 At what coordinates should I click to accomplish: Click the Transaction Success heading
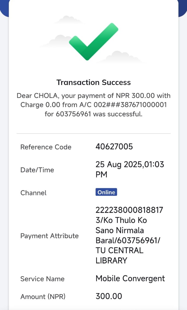pyautogui.click(x=93, y=82)
